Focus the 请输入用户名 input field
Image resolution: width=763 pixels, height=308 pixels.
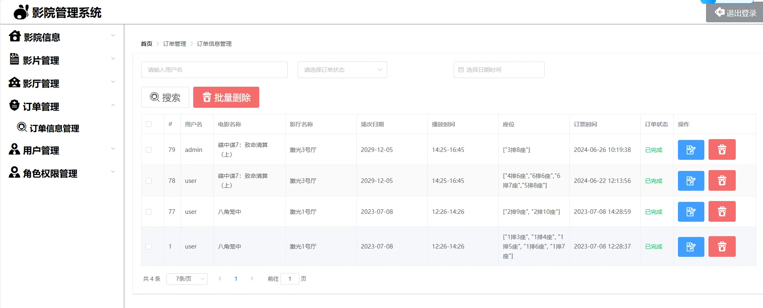(214, 70)
